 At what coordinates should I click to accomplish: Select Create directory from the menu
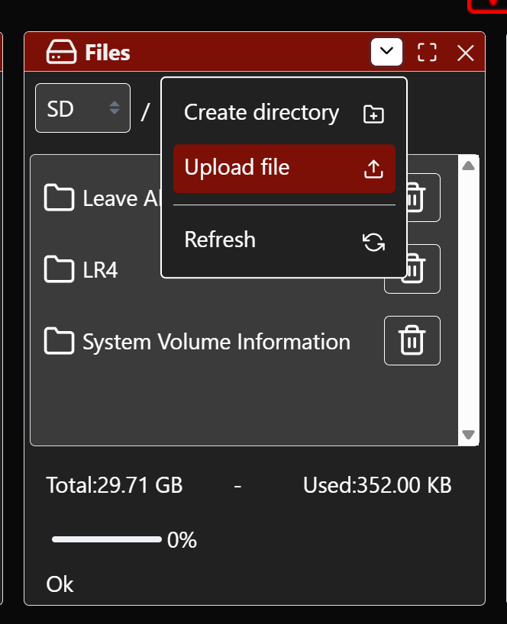261,113
